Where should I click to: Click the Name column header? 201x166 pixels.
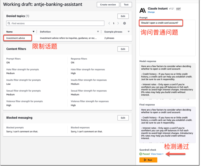click(9, 32)
